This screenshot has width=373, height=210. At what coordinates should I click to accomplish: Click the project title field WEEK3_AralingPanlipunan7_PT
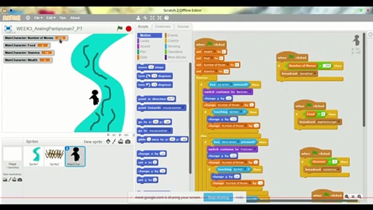coord(49,29)
